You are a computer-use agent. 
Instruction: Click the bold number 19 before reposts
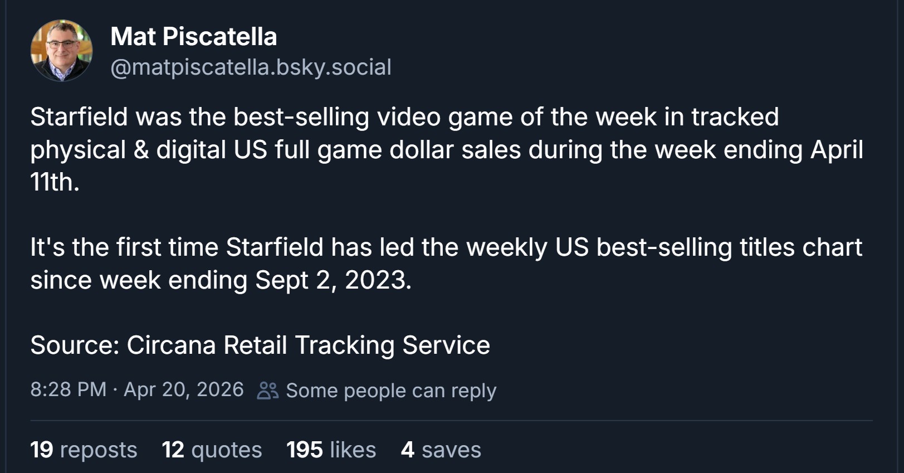(41, 450)
